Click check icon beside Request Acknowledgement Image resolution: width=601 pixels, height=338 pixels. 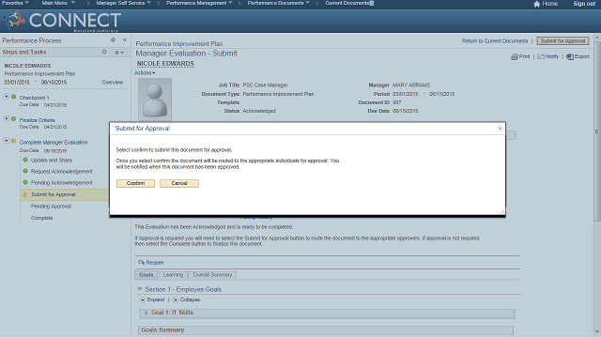point(25,171)
